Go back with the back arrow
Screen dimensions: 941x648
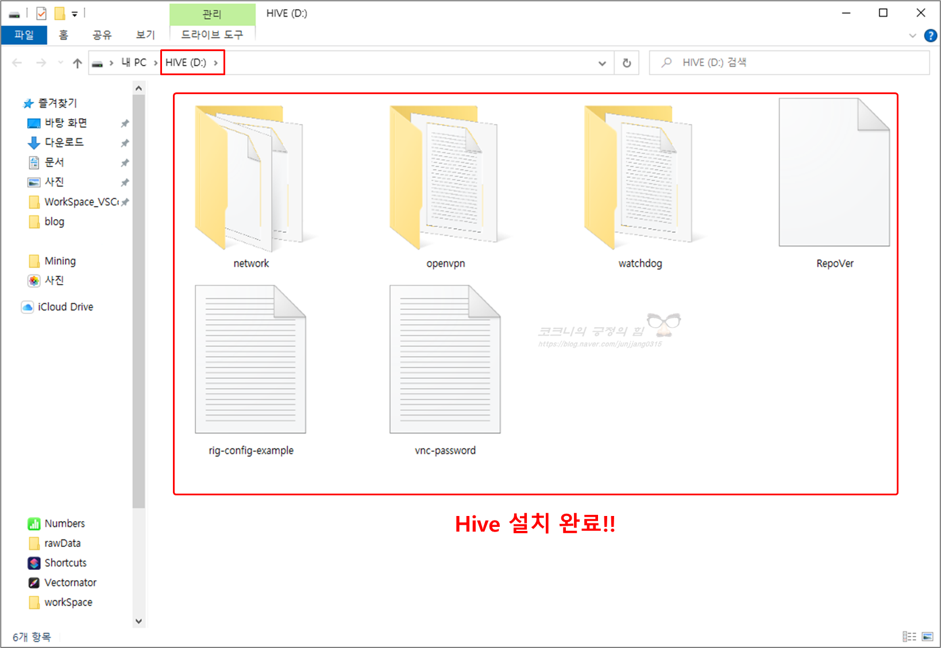[17, 63]
